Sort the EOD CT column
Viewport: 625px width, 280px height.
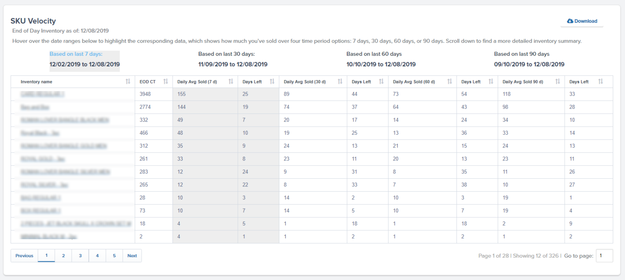(x=165, y=81)
